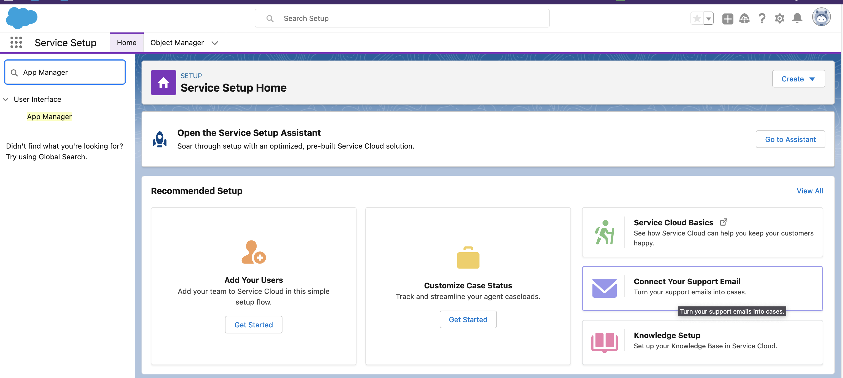Click the add/new item plus icon
The image size is (843, 378).
coord(726,18)
